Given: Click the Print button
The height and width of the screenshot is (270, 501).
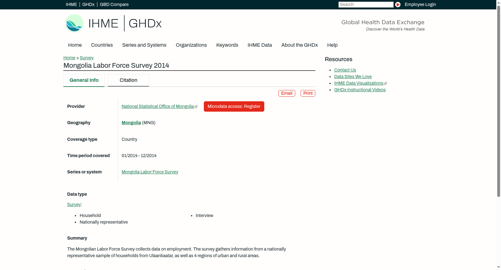Looking at the screenshot, I should click(308, 93).
